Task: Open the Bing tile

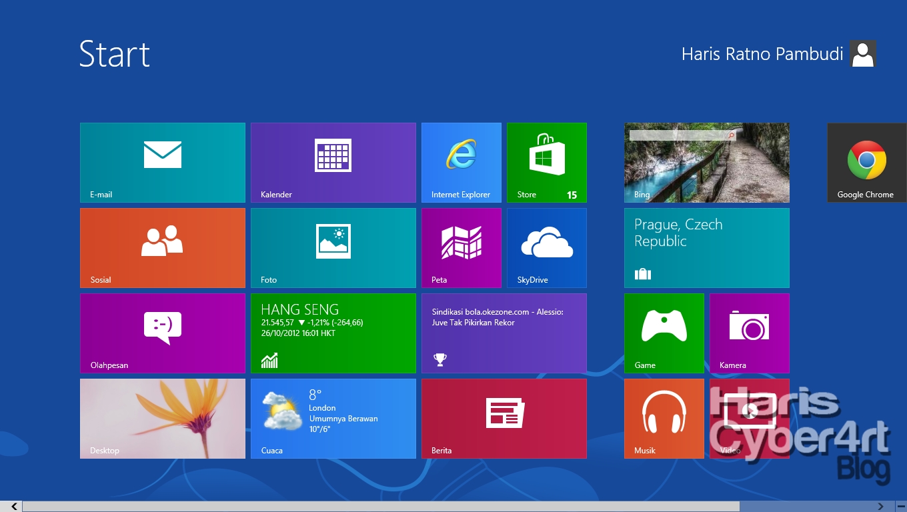Action: pyautogui.click(x=707, y=163)
